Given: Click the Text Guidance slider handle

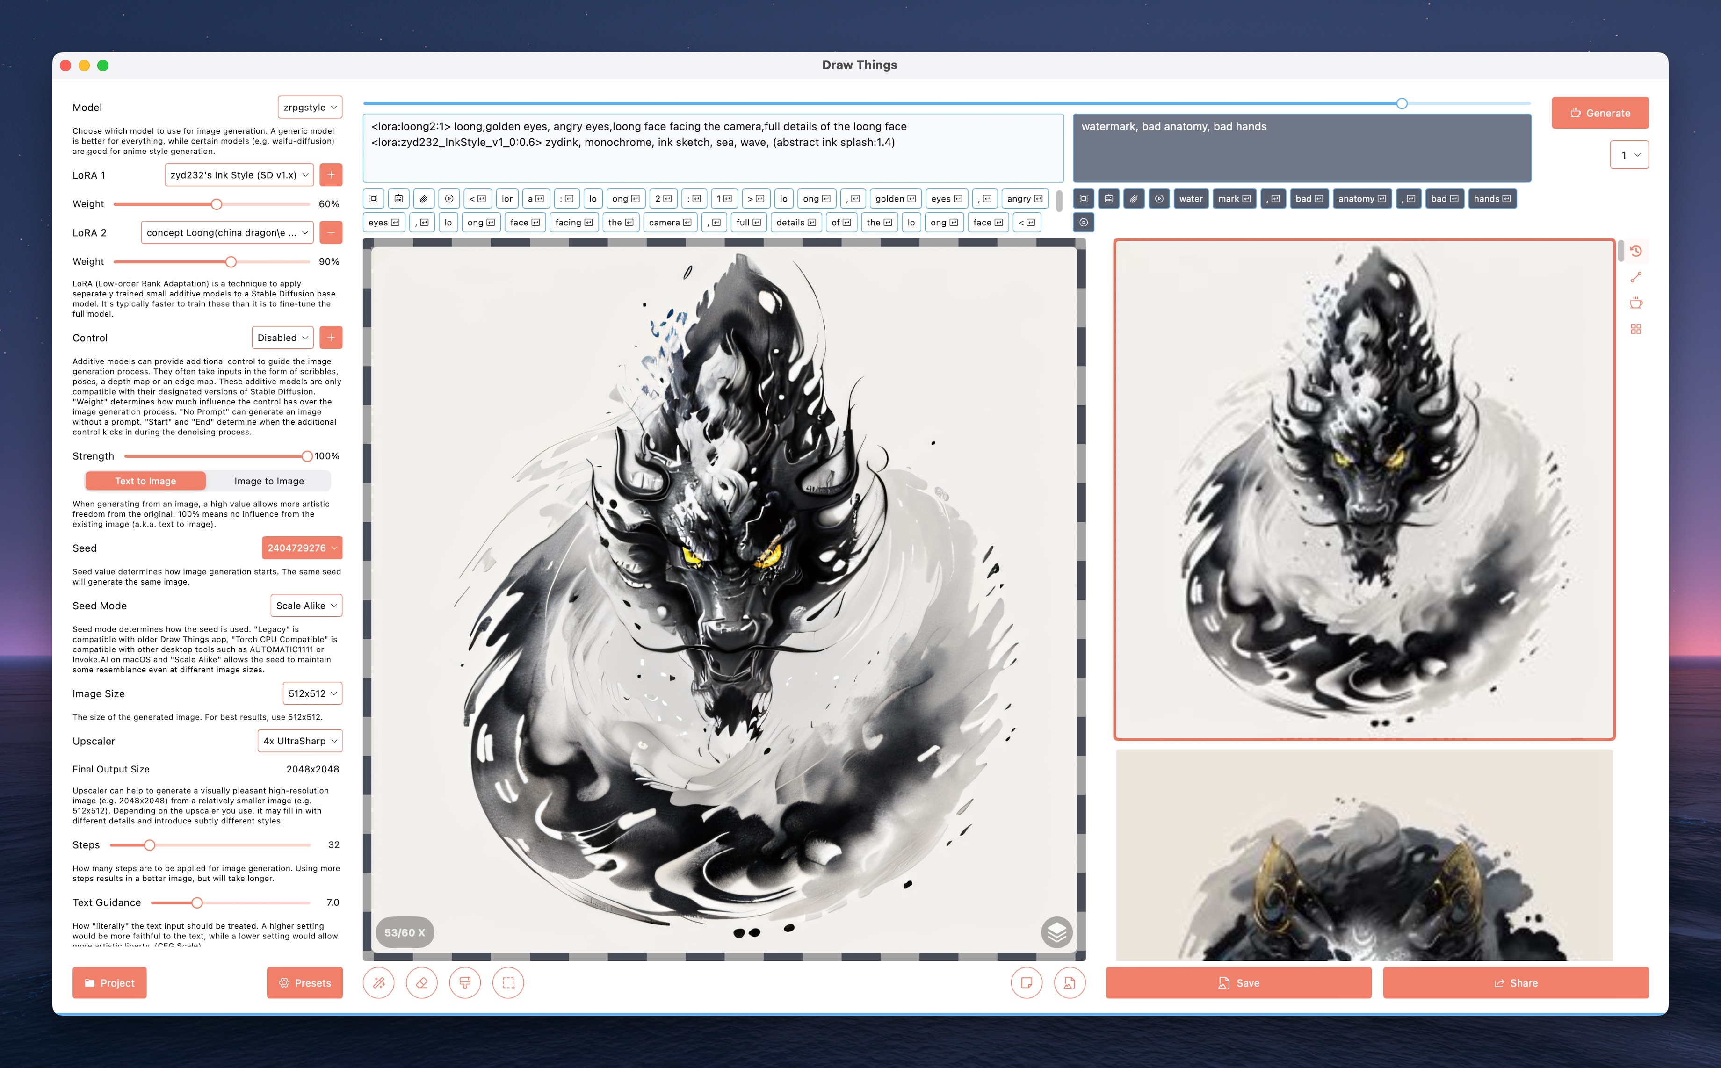Looking at the screenshot, I should click(x=197, y=903).
